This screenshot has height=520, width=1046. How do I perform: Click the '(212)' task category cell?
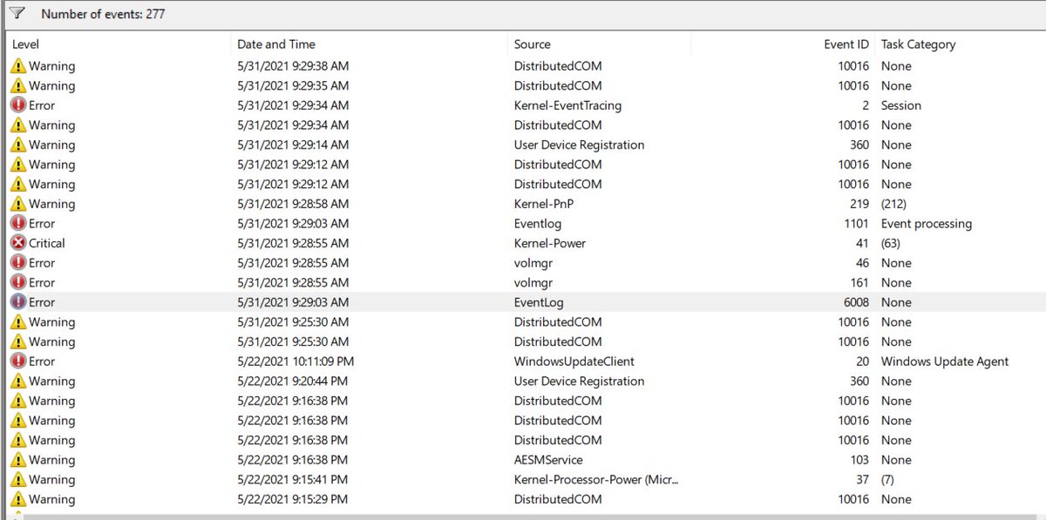(x=893, y=204)
